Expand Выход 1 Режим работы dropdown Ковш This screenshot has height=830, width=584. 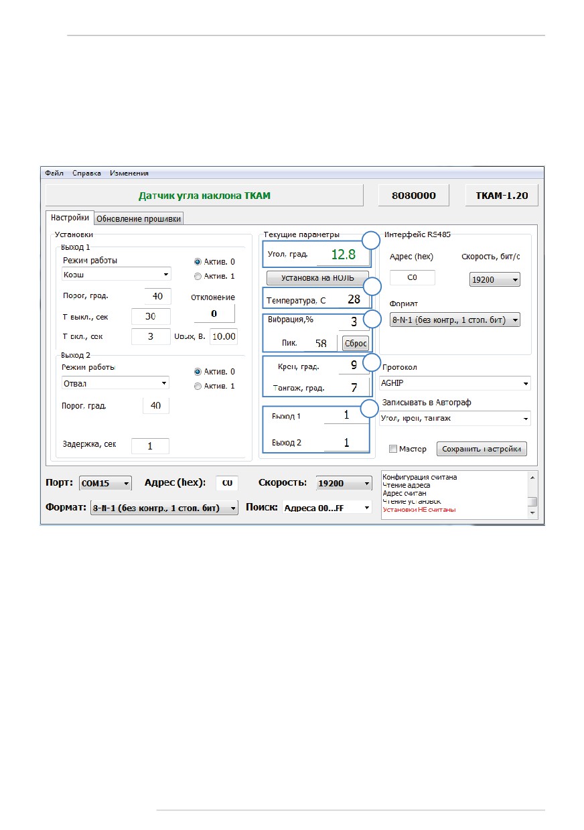pyautogui.click(x=116, y=274)
